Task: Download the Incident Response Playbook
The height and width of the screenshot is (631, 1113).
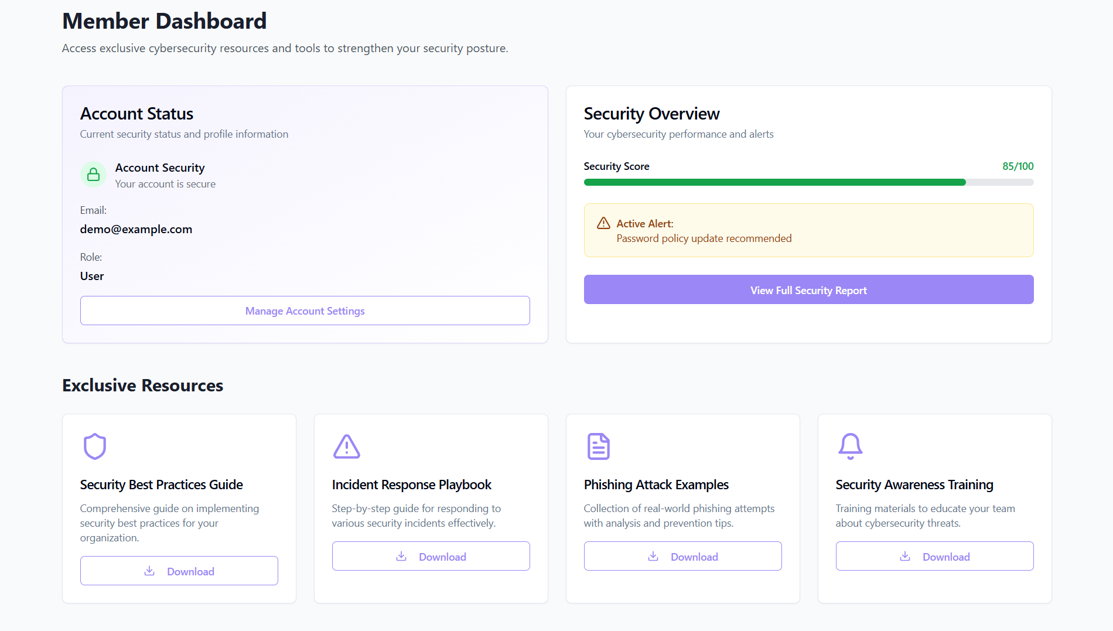Action: tap(431, 556)
